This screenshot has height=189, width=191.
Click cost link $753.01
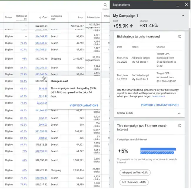pos(43,118)
